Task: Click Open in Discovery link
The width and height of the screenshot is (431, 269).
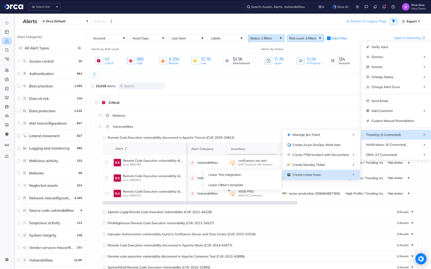Action: pyautogui.click(x=409, y=38)
